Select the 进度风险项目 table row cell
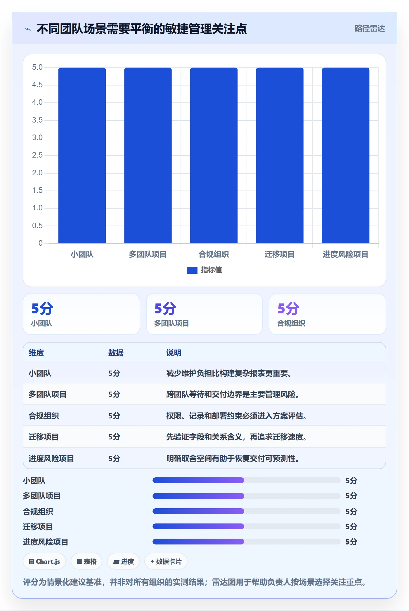The image size is (409, 611). click(51, 458)
